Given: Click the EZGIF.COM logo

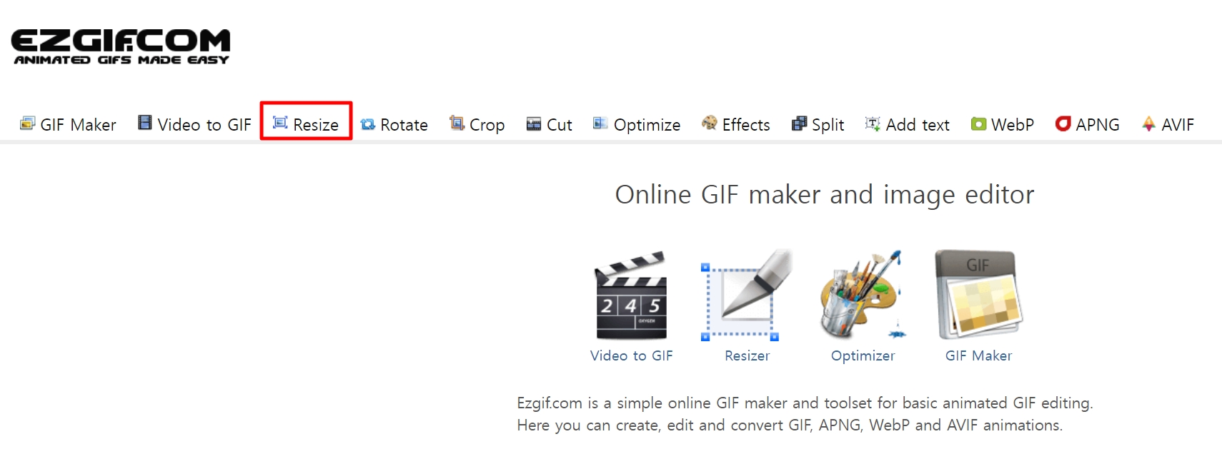Looking at the screenshot, I should pos(120,46).
